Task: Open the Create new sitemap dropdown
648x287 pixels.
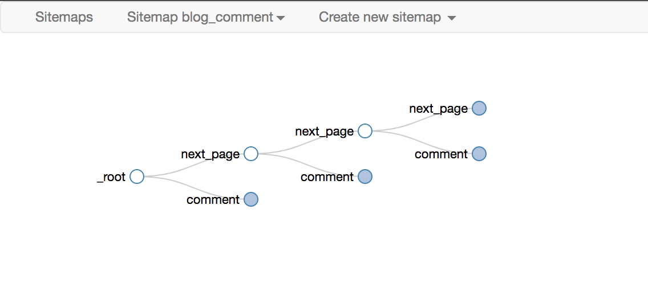Action: click(387, 17)
